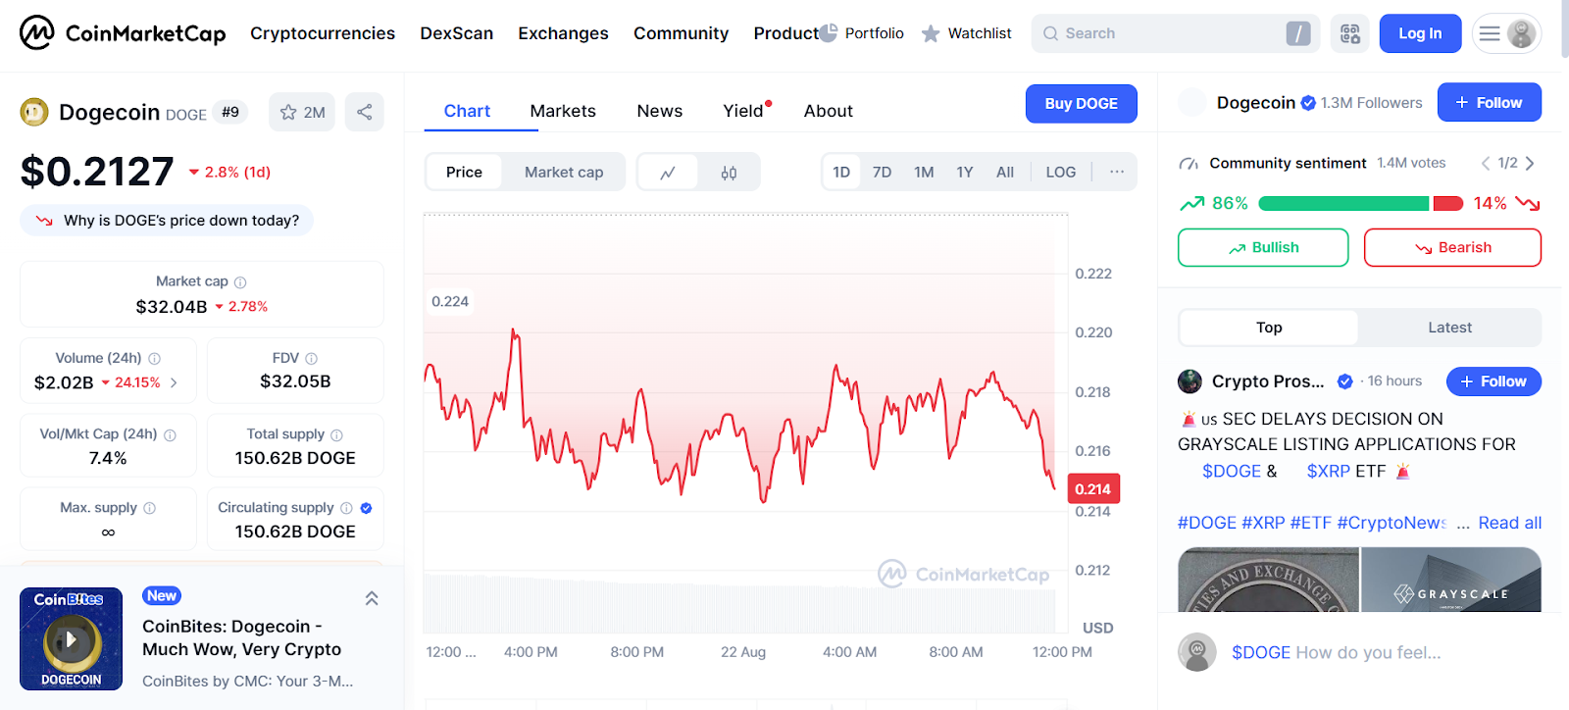Open the Cryptocurrencies menu
Image resolution: width=1569 pixels, height=710 pixels.
coord(323,33)
